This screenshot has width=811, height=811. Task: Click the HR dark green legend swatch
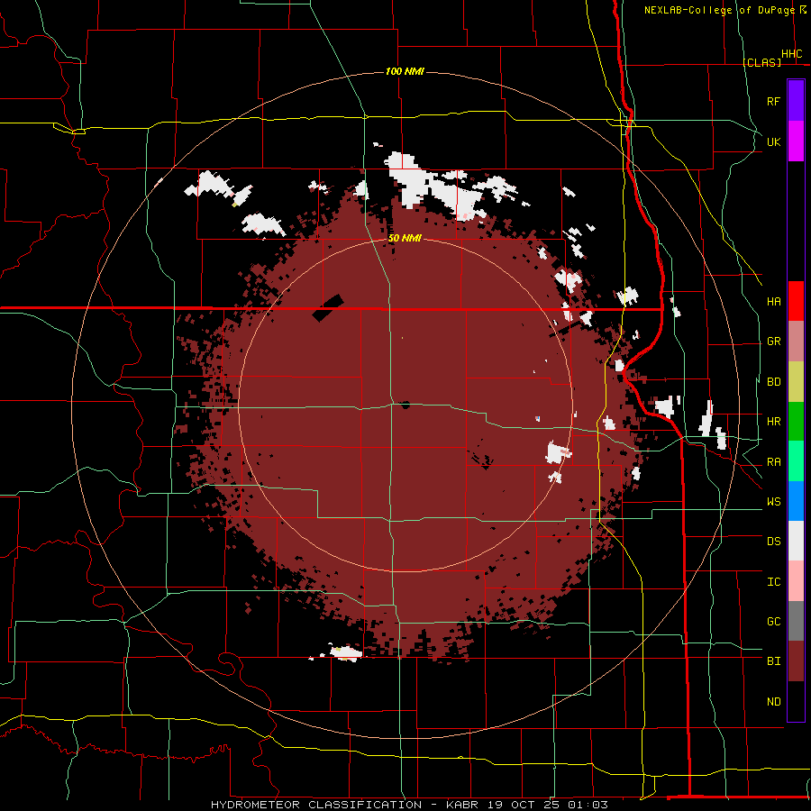coord(796,422)
